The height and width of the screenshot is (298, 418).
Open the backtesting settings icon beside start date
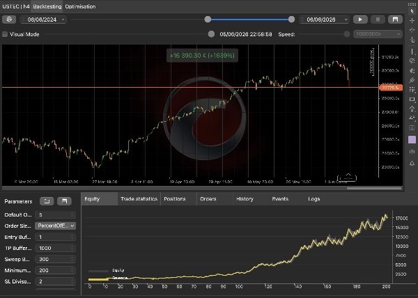[x=9, y=19]
